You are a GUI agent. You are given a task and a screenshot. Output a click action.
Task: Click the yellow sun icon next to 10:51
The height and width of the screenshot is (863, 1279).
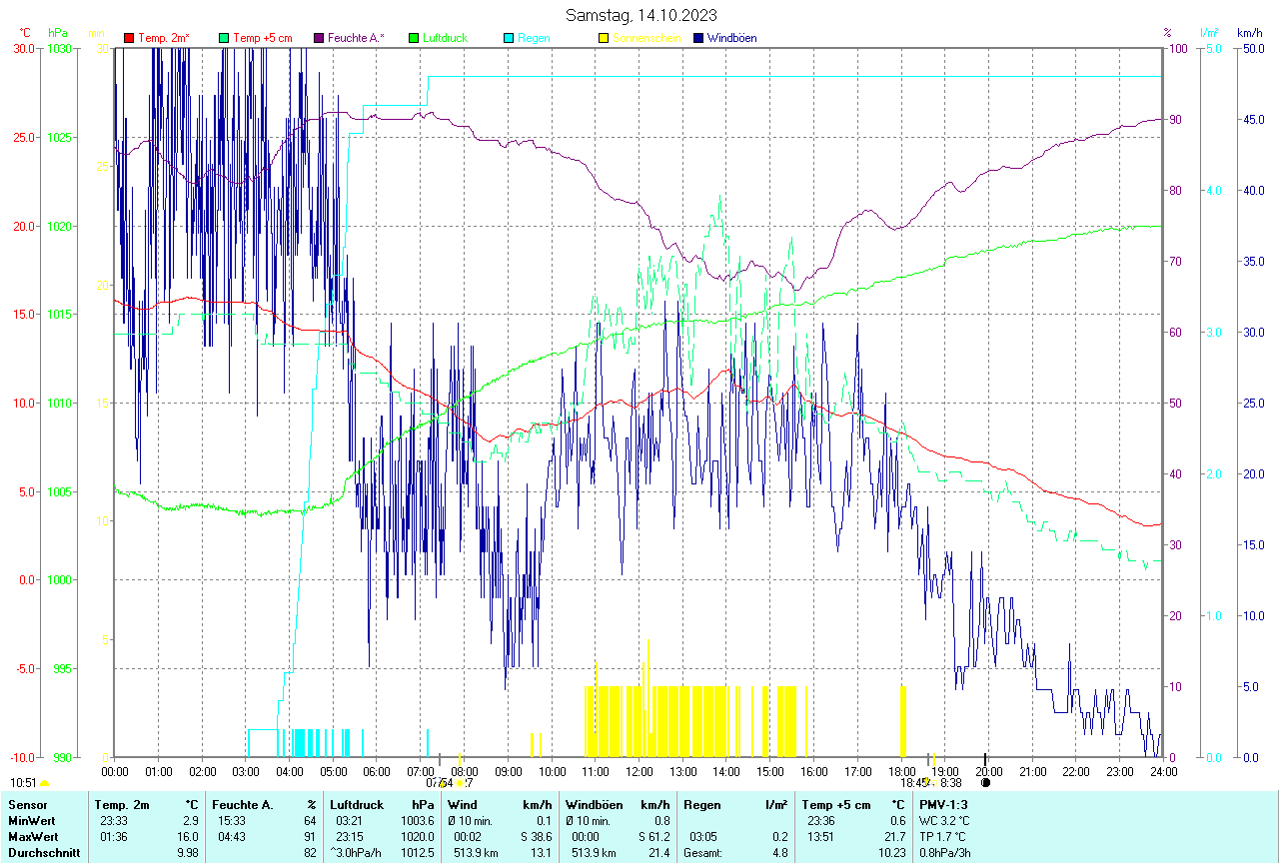(44, 783)
